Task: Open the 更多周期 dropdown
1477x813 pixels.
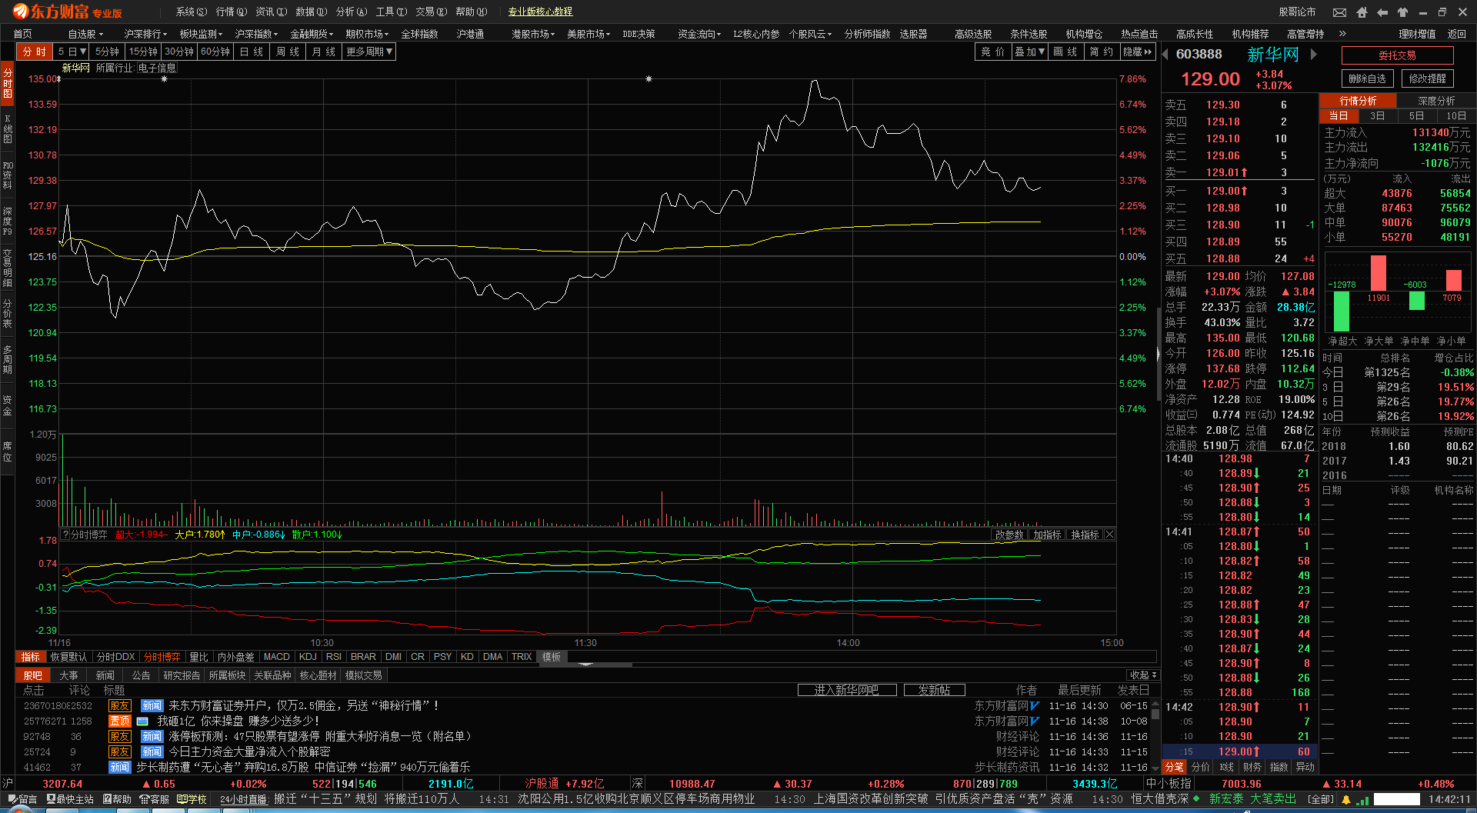Action: point(369,52)
